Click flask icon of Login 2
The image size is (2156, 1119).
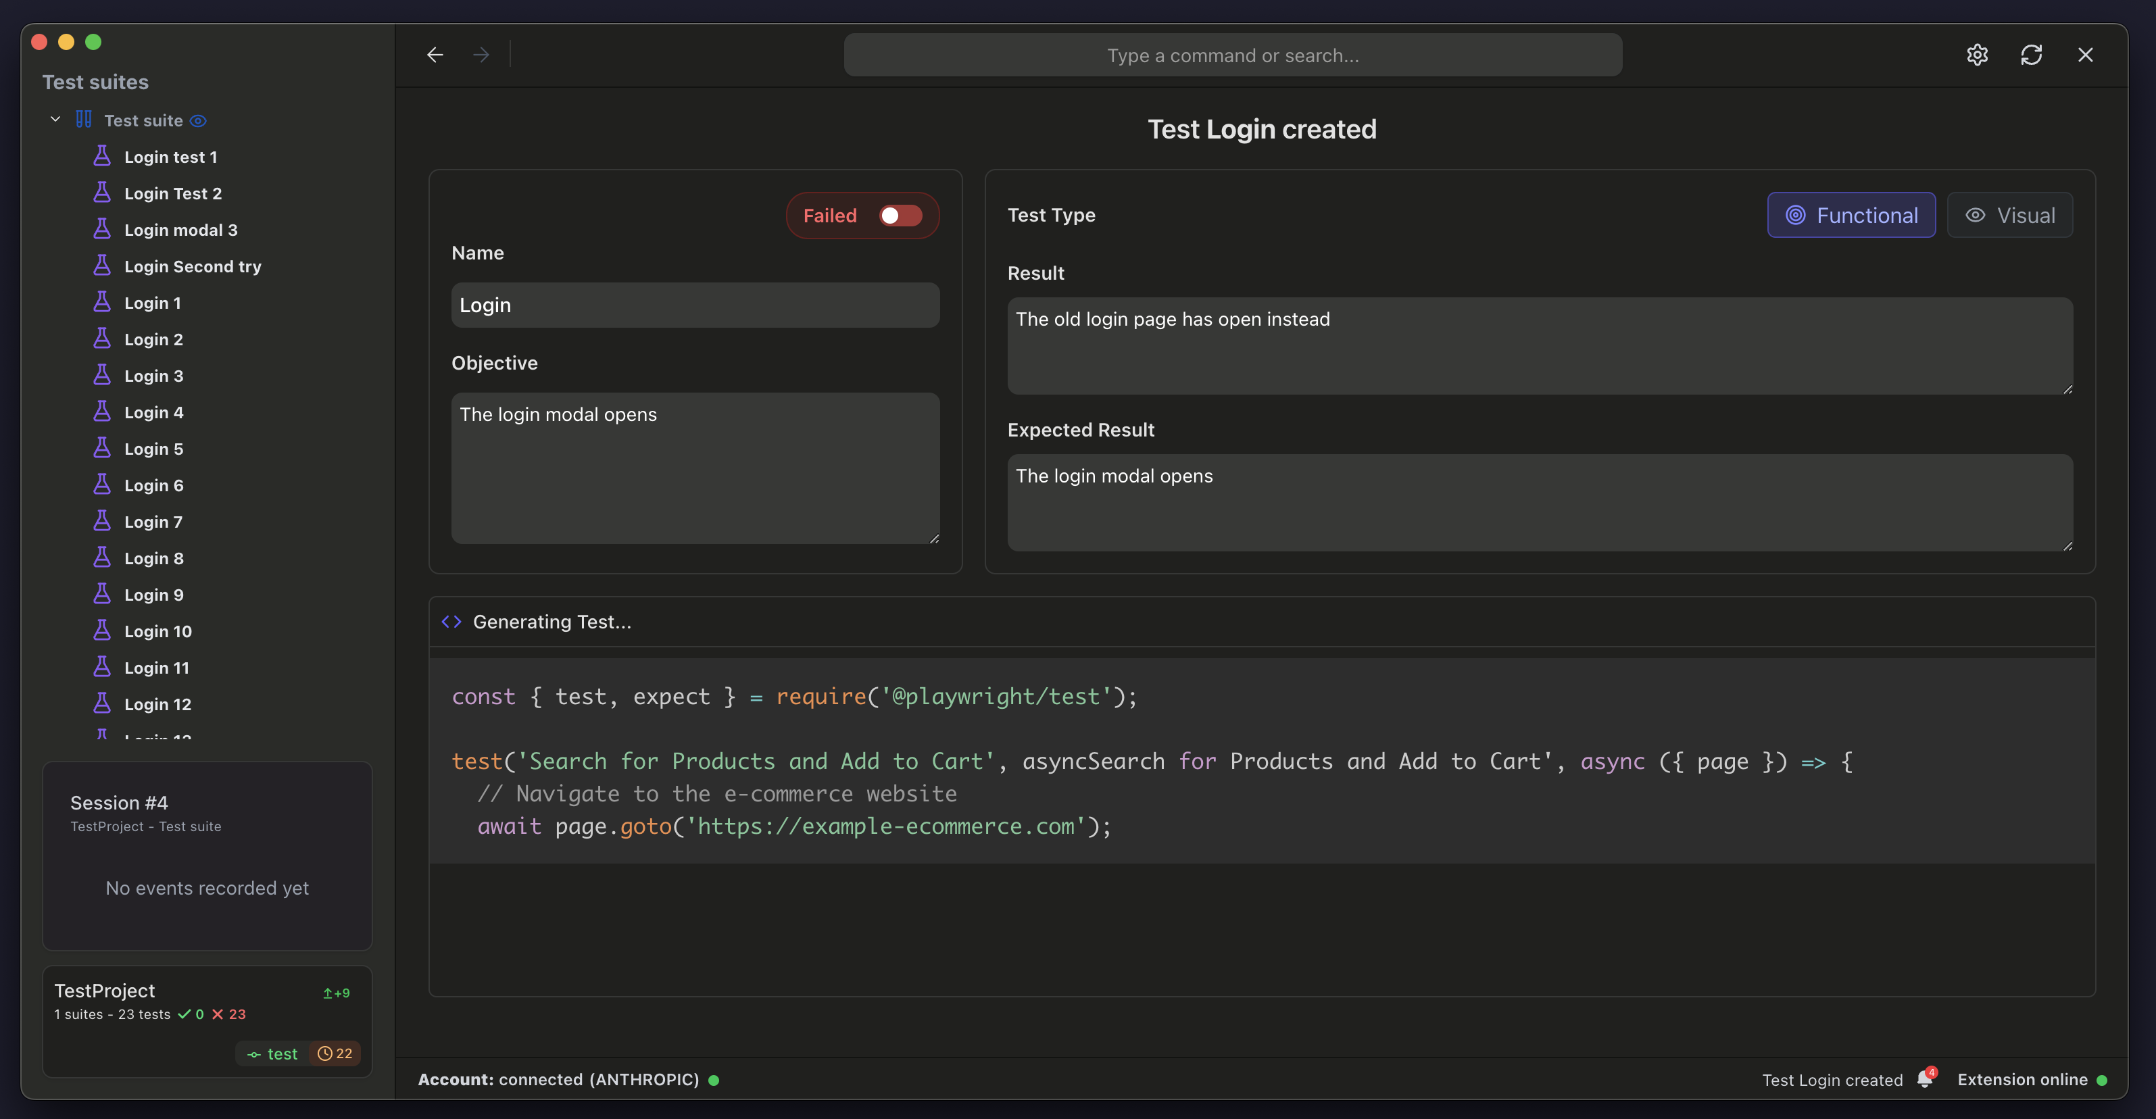(102, 339)
